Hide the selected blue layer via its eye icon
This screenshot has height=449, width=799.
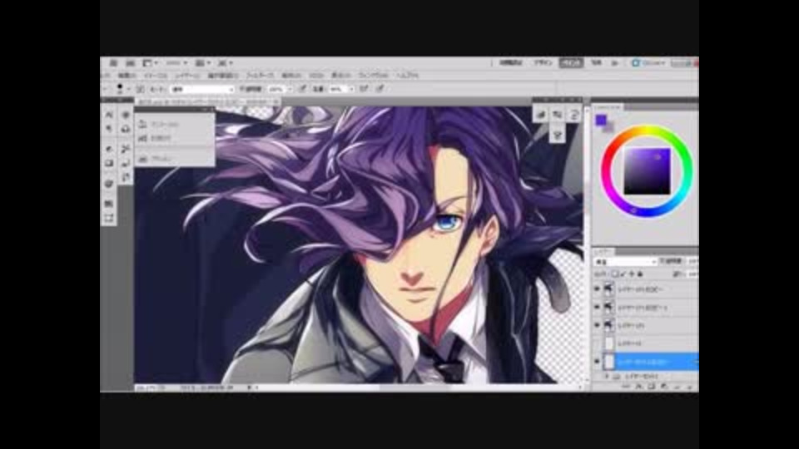pos(598,362)
